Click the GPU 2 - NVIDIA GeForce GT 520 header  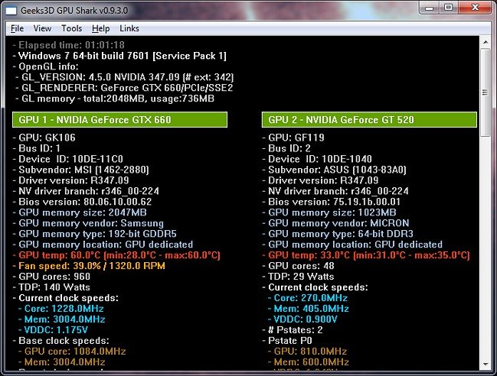pos(369,120)
